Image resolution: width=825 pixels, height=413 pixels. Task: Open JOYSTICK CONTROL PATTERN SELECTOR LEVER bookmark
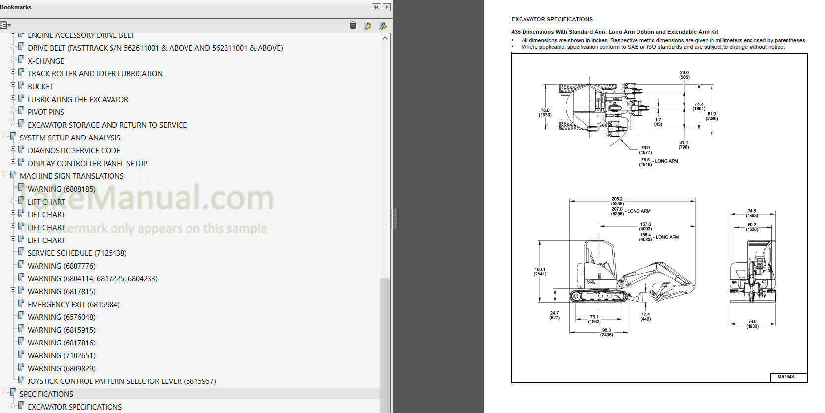pos(121,381)
